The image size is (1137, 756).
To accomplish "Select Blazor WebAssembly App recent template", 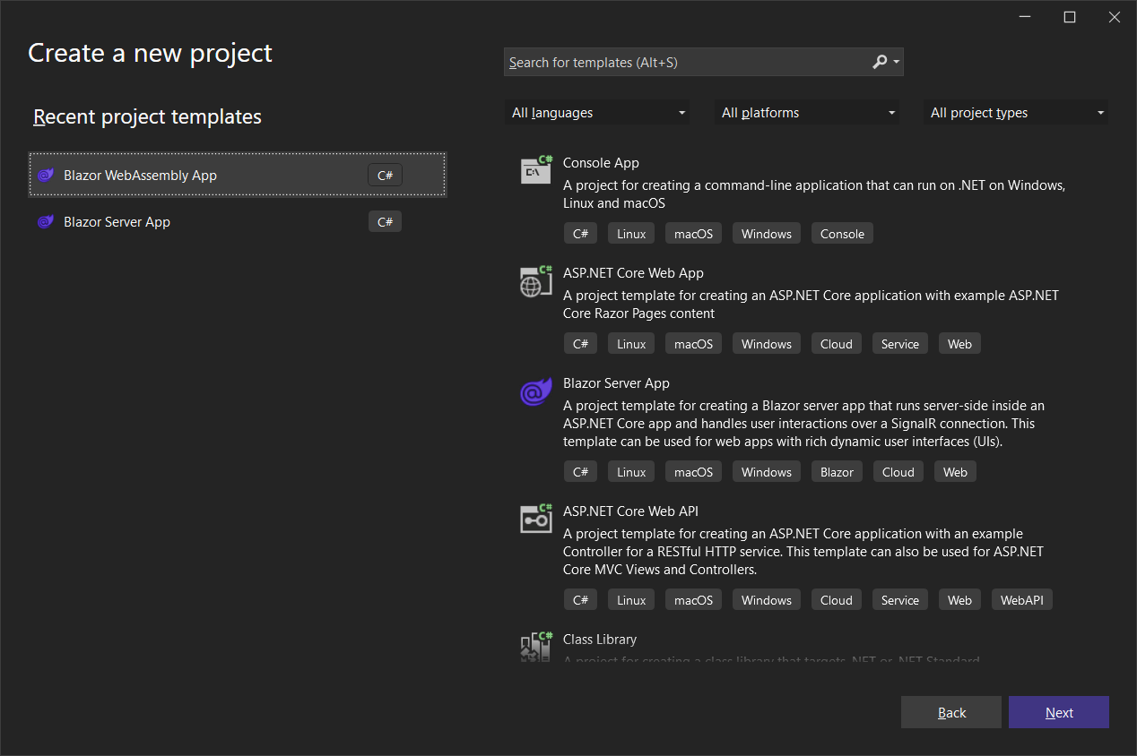I will (x=238, y=176).
